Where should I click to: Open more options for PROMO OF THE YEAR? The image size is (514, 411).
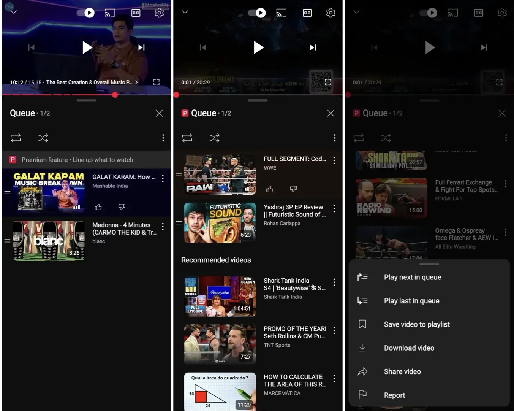coord(334,330)
